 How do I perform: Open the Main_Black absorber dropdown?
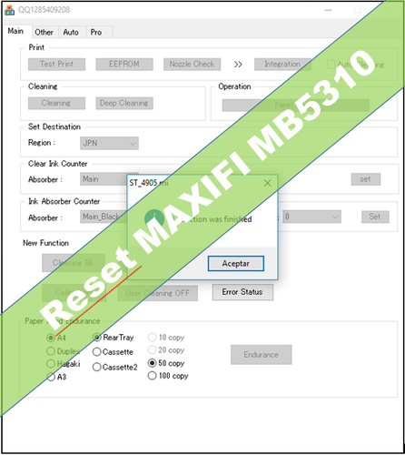pyautogui.click(x=104, y=217)
